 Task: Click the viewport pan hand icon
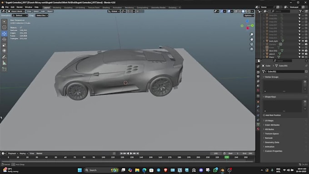pyautogui.click(x=252, y=40)
